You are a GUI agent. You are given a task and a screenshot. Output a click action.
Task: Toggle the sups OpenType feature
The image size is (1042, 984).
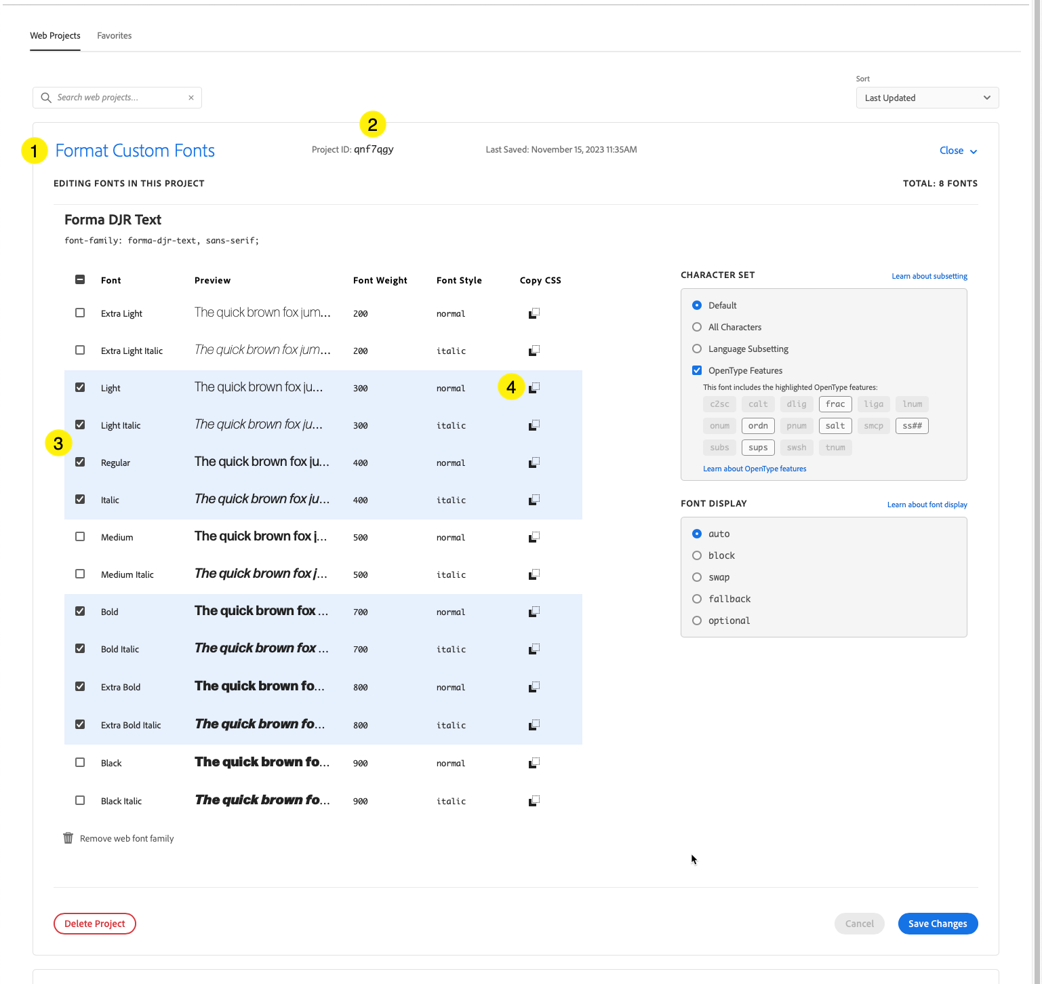(758, 448)
